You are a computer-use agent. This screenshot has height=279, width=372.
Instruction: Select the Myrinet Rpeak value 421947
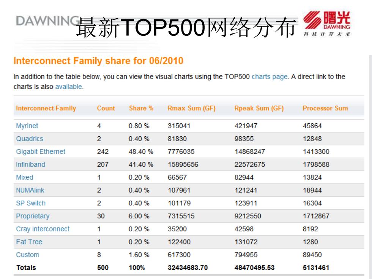(246, 126)
